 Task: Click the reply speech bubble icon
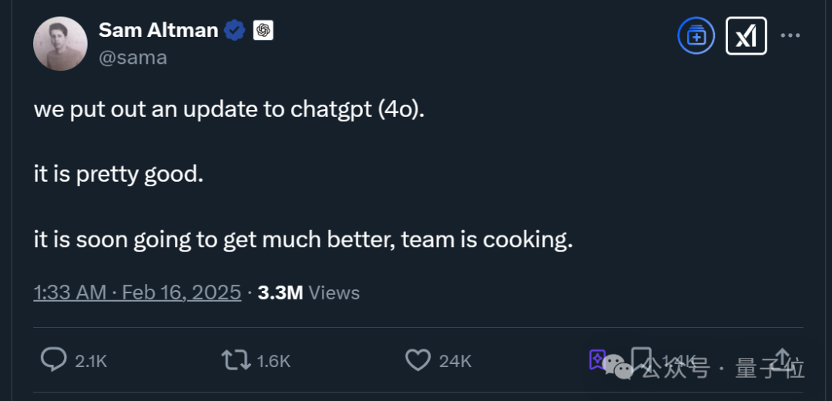pos(54,359)
